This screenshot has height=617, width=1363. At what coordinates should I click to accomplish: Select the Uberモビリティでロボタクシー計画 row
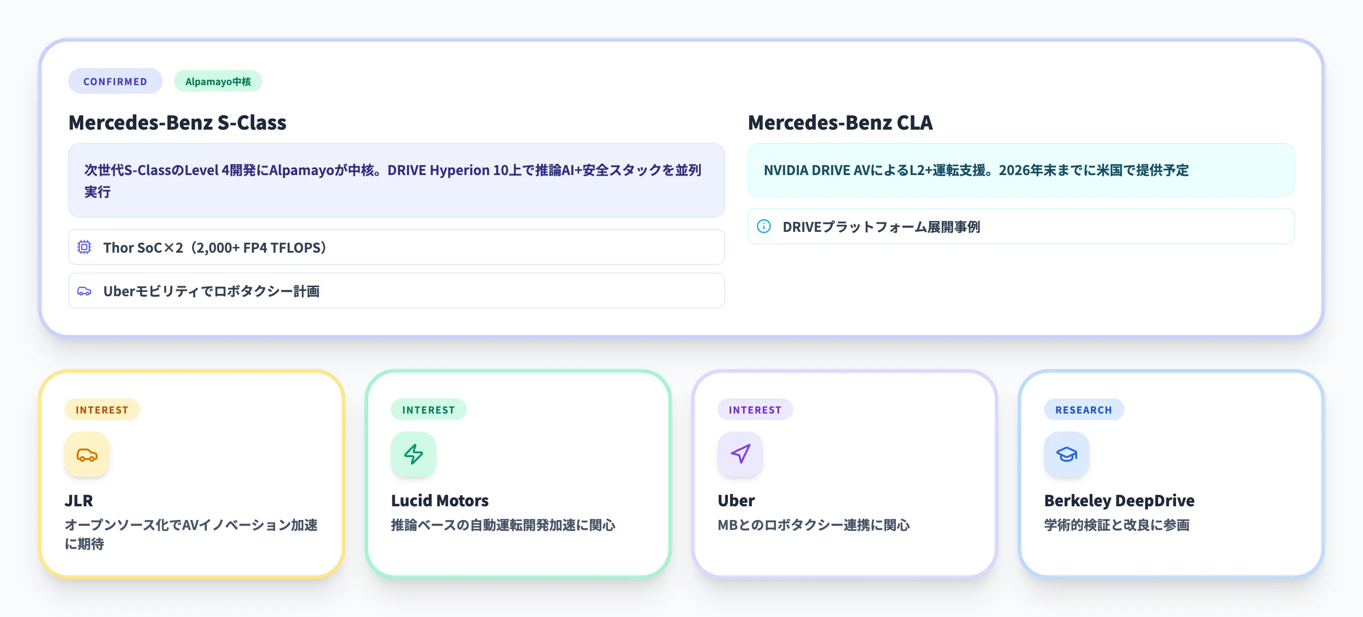click(396, 291)
